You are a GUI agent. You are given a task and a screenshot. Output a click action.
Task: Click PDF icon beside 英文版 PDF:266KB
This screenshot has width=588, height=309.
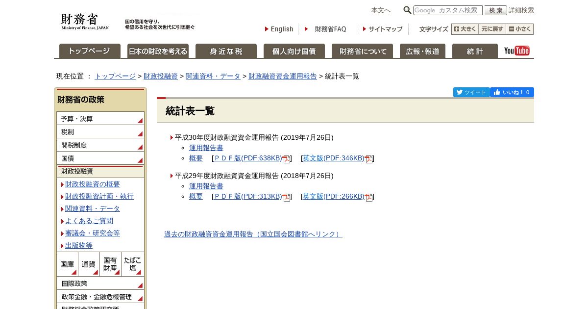[x=369, y=197]
